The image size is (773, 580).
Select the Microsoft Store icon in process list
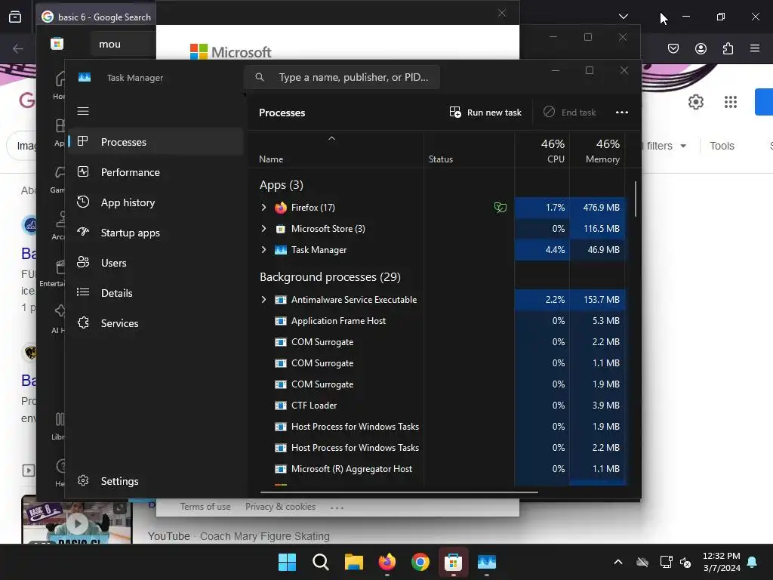[x=281, y=229]
